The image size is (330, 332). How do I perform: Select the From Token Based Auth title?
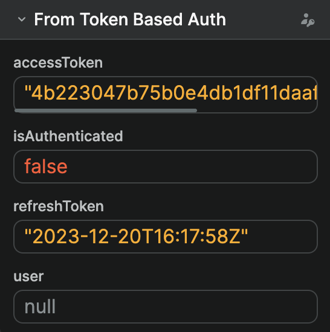tap(130, 19)
